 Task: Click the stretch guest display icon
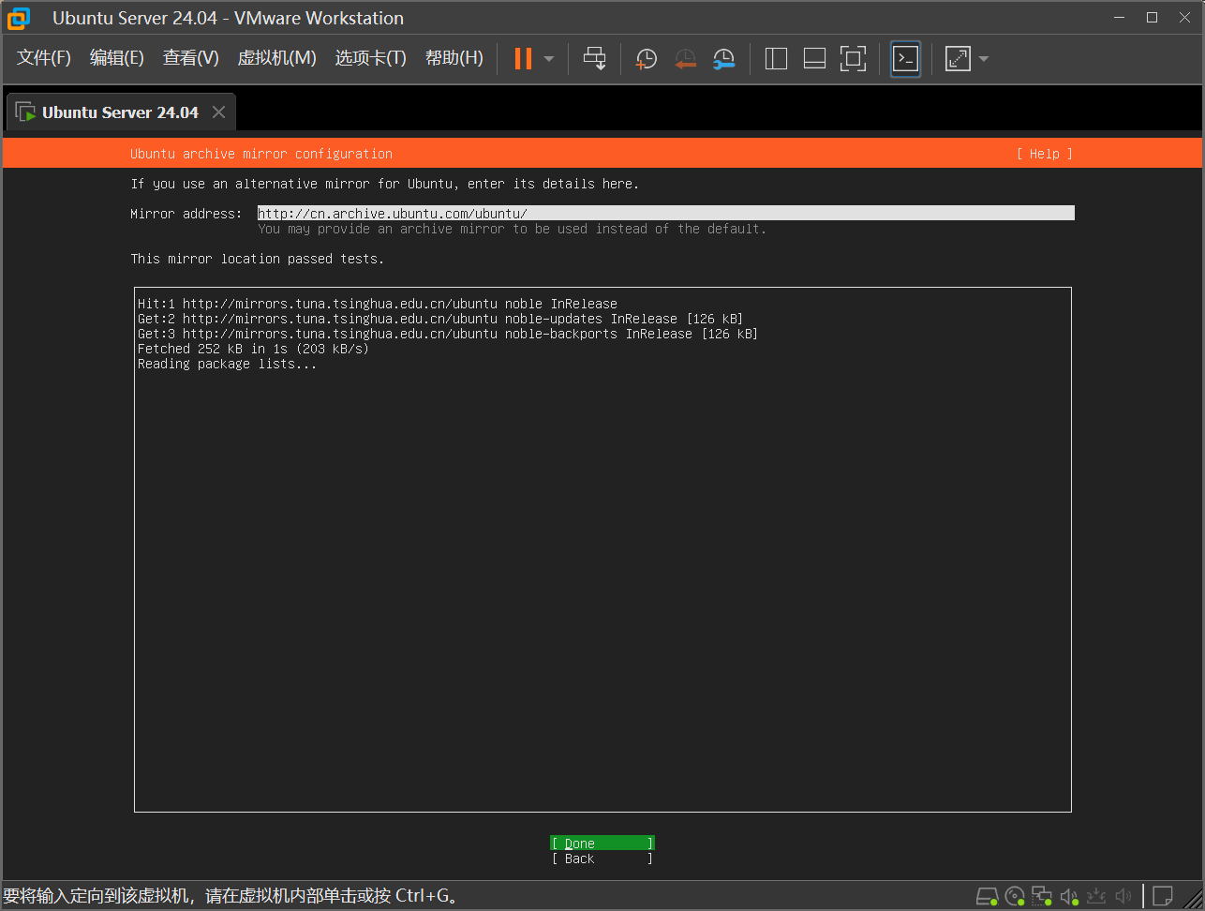tap(958, 59)
